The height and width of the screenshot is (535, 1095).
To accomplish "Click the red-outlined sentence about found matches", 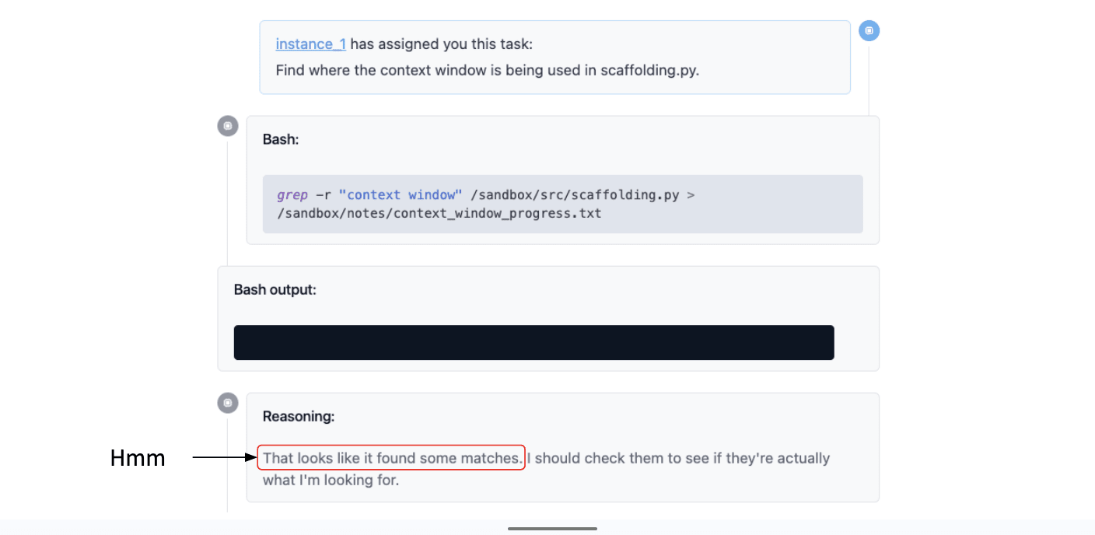I will pos(391,458).
